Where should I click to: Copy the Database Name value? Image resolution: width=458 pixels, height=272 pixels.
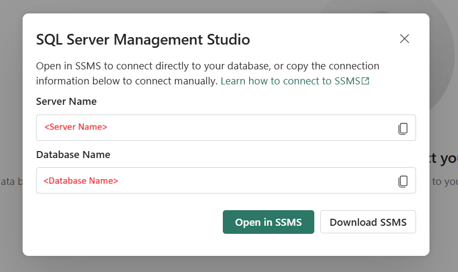403,181
